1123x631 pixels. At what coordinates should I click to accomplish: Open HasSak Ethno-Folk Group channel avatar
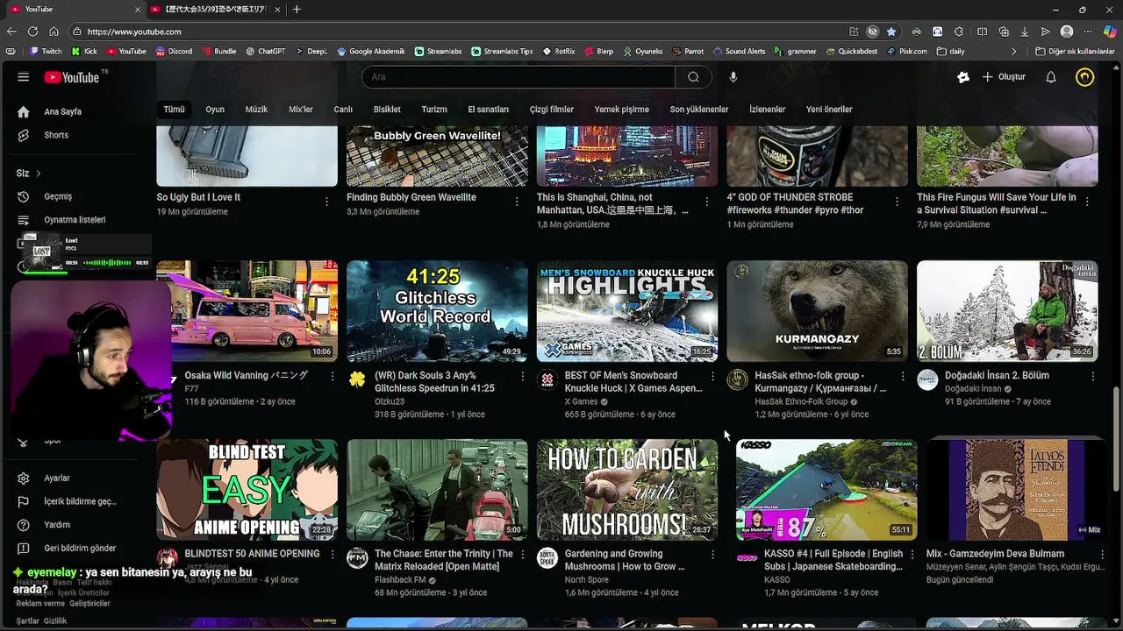coord(738,379)
